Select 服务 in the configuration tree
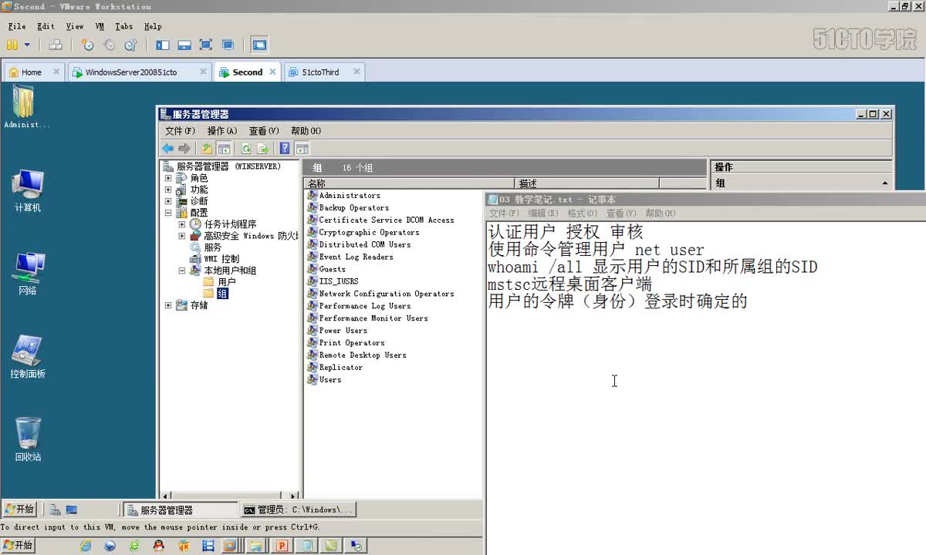Screen dimensions: 926x555 pyautogui.click(x=212, y=247)
